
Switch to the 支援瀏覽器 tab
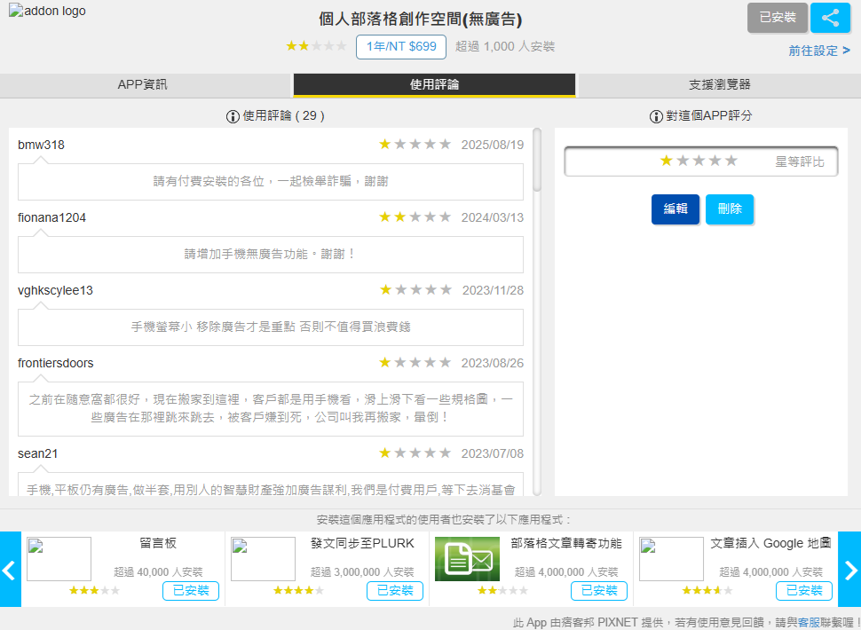pos(720,85)
